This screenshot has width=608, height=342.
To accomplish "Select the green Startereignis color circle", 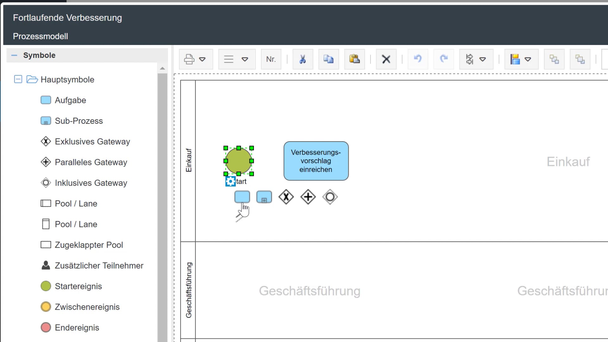I will pos(46,286).
